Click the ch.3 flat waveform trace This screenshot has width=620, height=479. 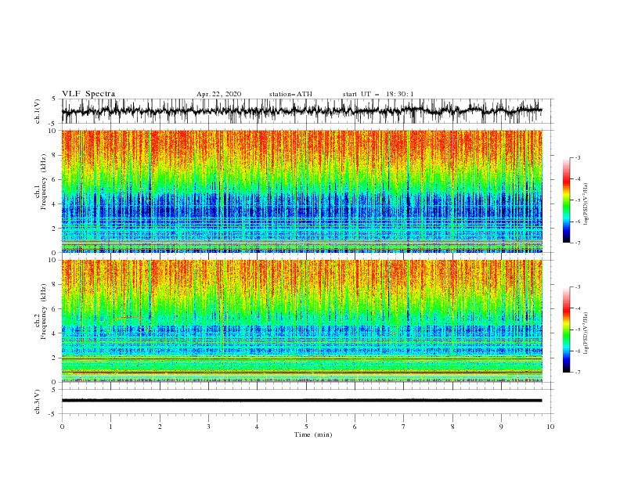point(301,401)
